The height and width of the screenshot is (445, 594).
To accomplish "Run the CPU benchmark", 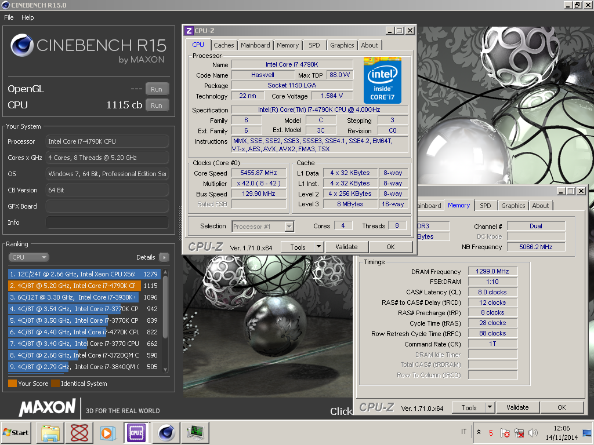I will [156, 105].
